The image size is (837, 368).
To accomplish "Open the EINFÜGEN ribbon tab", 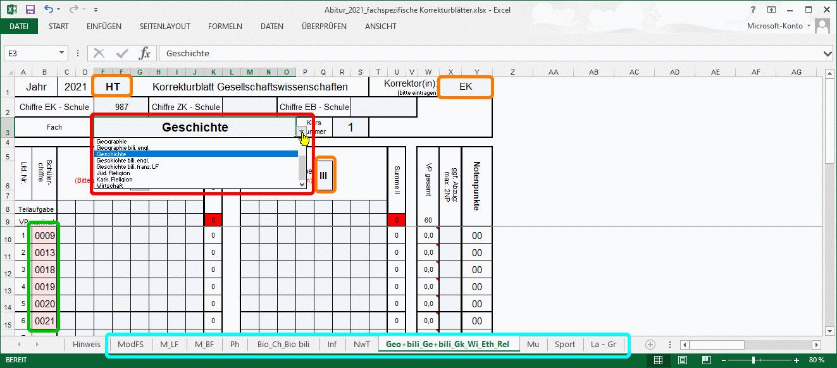I will (x=104, y=27).
